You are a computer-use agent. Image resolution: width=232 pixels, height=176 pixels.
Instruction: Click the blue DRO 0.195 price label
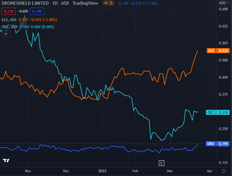click(218, 144)
